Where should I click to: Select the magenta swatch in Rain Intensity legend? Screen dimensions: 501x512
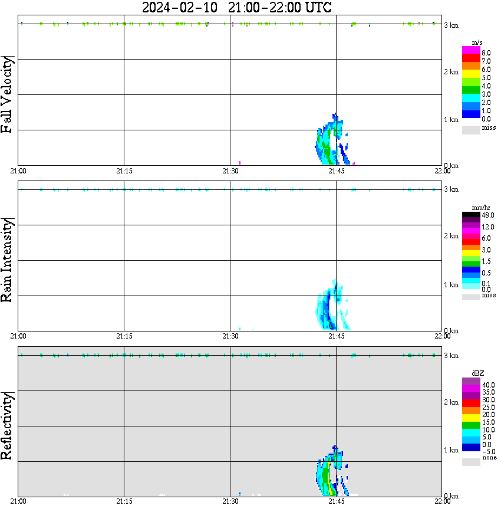(471, 231)
